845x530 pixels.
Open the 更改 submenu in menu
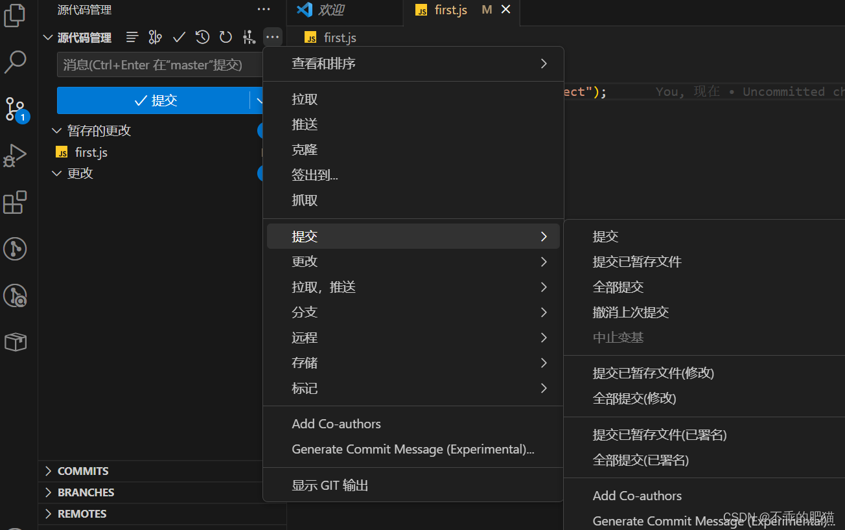(413, 262)
